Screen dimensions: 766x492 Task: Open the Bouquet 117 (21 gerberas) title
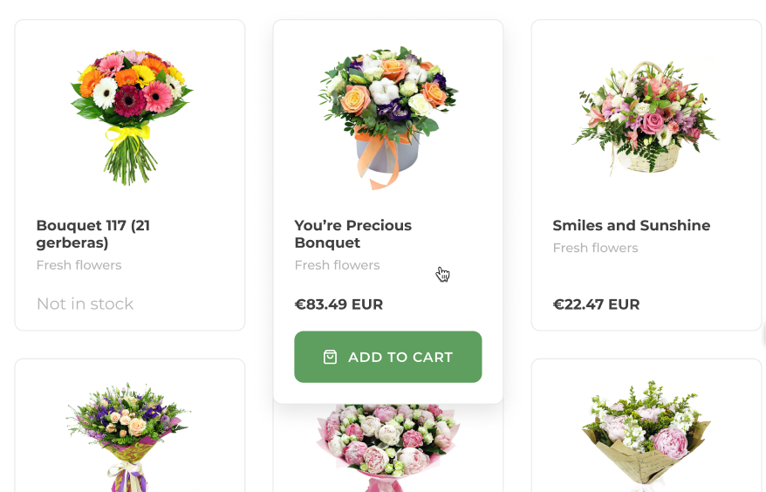click(92, 234)
